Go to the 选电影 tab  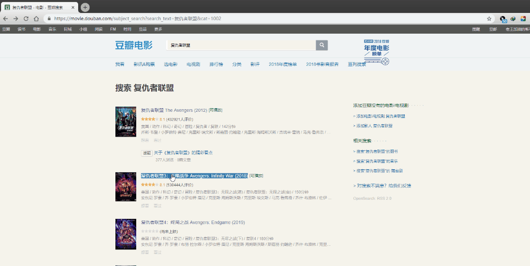pos(171,64)
